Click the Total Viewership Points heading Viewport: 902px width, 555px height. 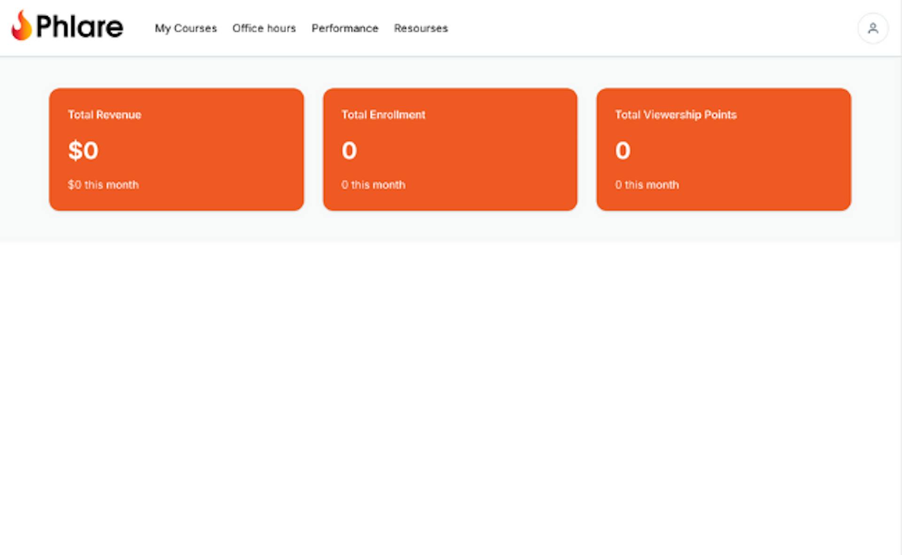coord(676,115)
